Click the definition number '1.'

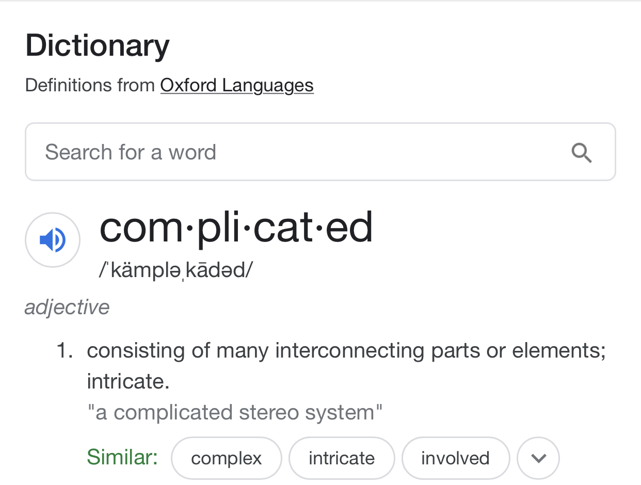pos(64,351)
